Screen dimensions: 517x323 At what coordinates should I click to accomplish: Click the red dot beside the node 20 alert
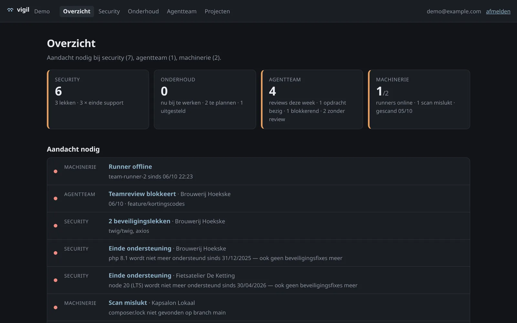(x=56, y=280)
